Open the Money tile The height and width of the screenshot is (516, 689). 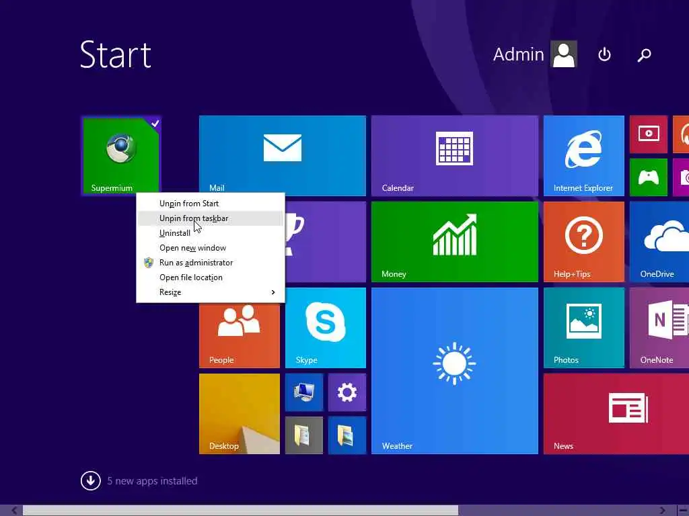[454, 241]
